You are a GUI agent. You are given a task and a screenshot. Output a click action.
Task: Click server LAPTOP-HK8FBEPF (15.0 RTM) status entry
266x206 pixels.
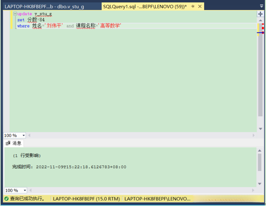point(86,199)
